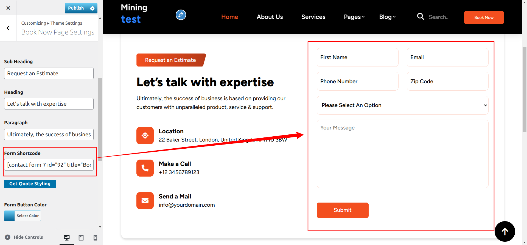Click the Form Shortcode input field
This screenshot has width=527, height=245.
[49, 165]
